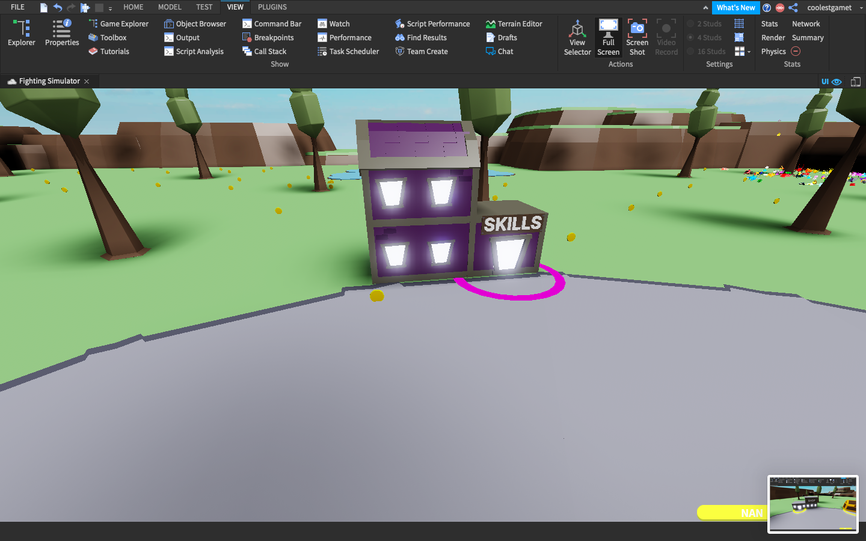Open the screenshot preview thumbnail

point(813,504)
